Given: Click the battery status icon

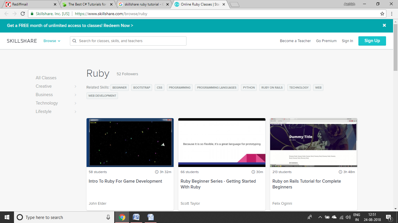Looking at the screenshot, I should click(327, 217).
